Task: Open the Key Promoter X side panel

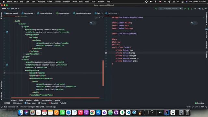Action: (207, 19)
